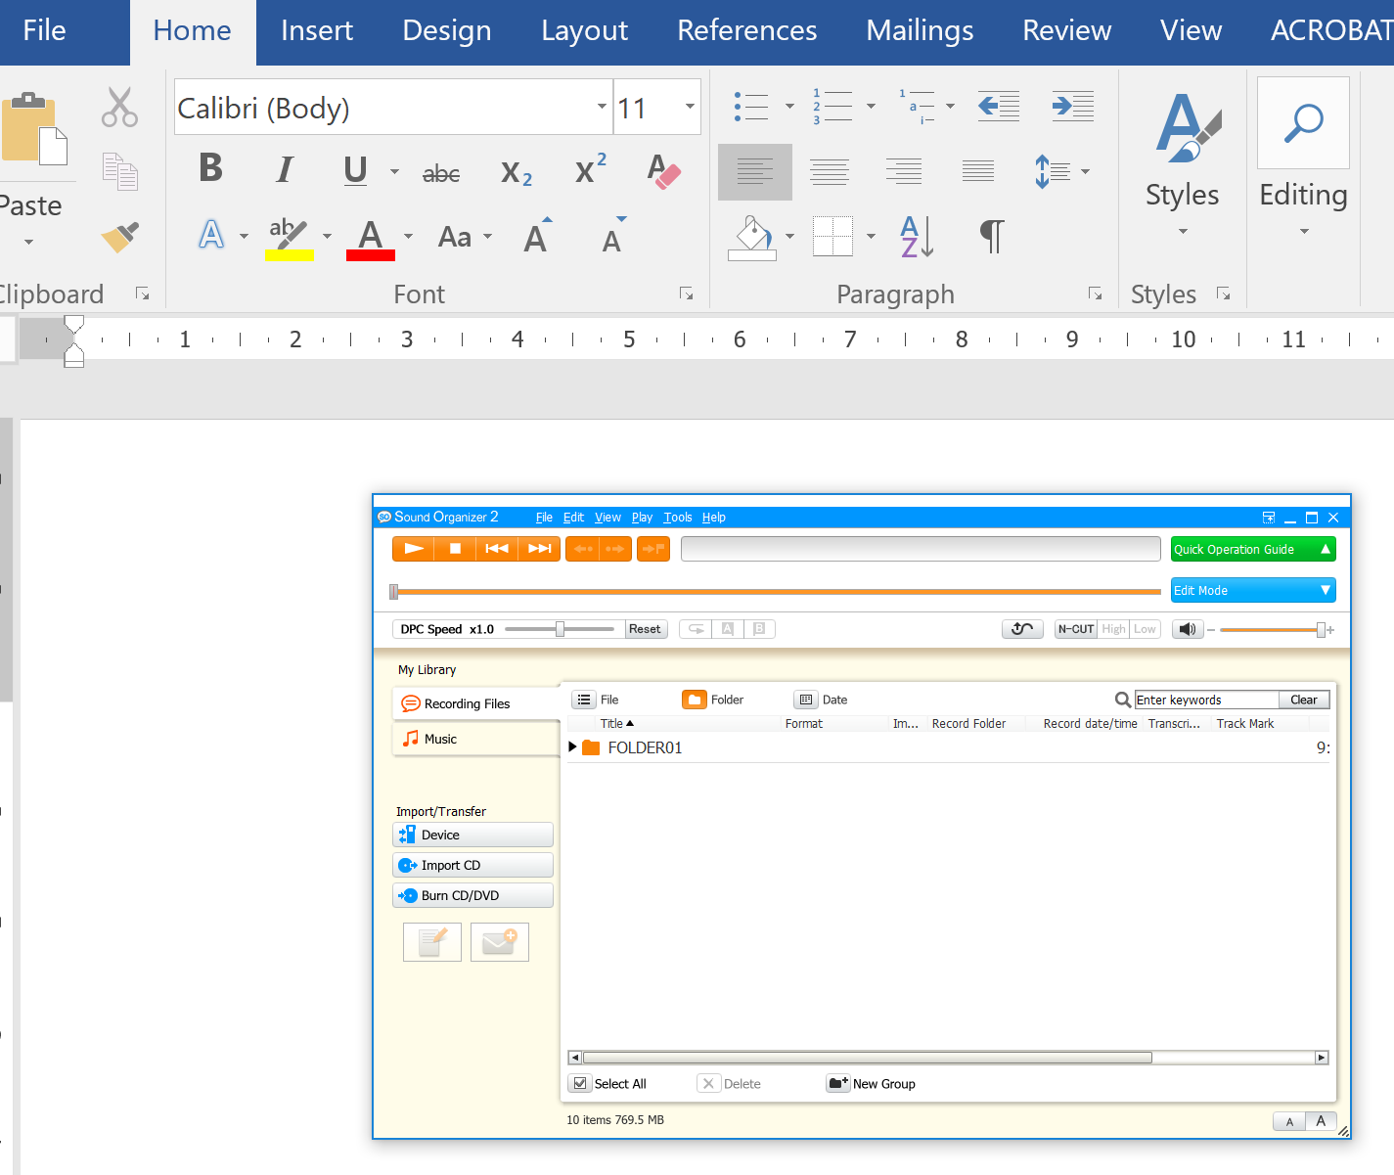Switch to the Design tab
This screenshot has width=1394, height=1175.
(447, 30)
